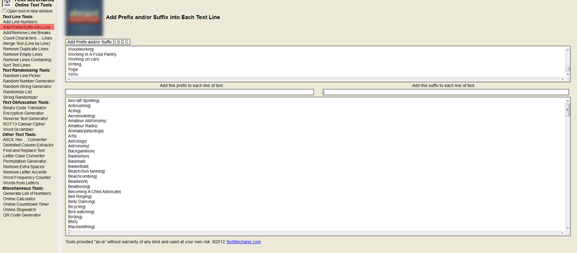This screenshot has width=577, height=253.
Task: Go to Random Line Picker
Action: (22, 75)
